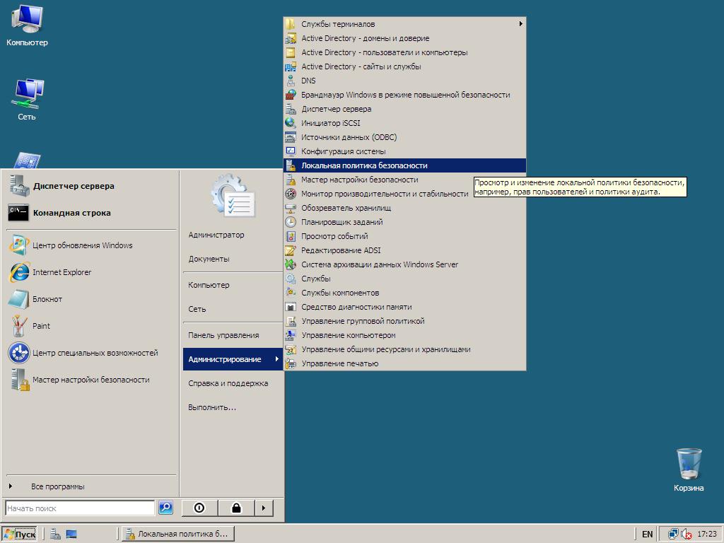This screenshot has height=543, width=724.
Task: Click the Local Security Policy icon
Action: point(291,165)
